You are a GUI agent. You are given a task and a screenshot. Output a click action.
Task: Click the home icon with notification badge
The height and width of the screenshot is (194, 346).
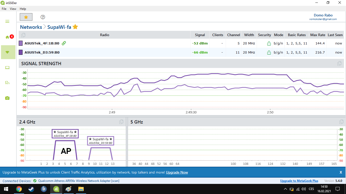pos(8,37)
